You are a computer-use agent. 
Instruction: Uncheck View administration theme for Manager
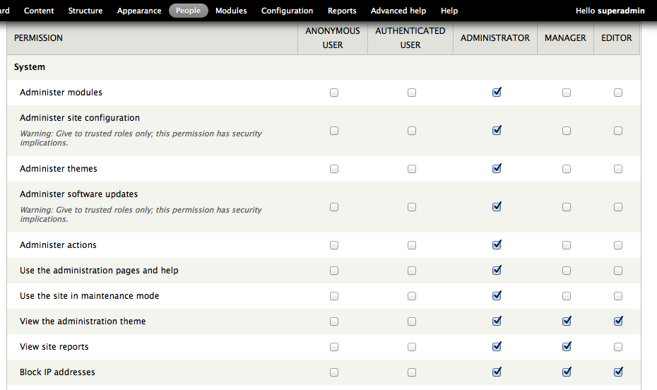(567, 321)
